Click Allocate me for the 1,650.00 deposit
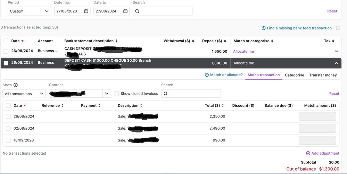Screen dimensions: 347x174 pos(243,51)
